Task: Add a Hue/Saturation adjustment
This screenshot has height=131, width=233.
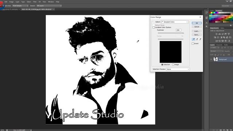Action: point(215,37)
